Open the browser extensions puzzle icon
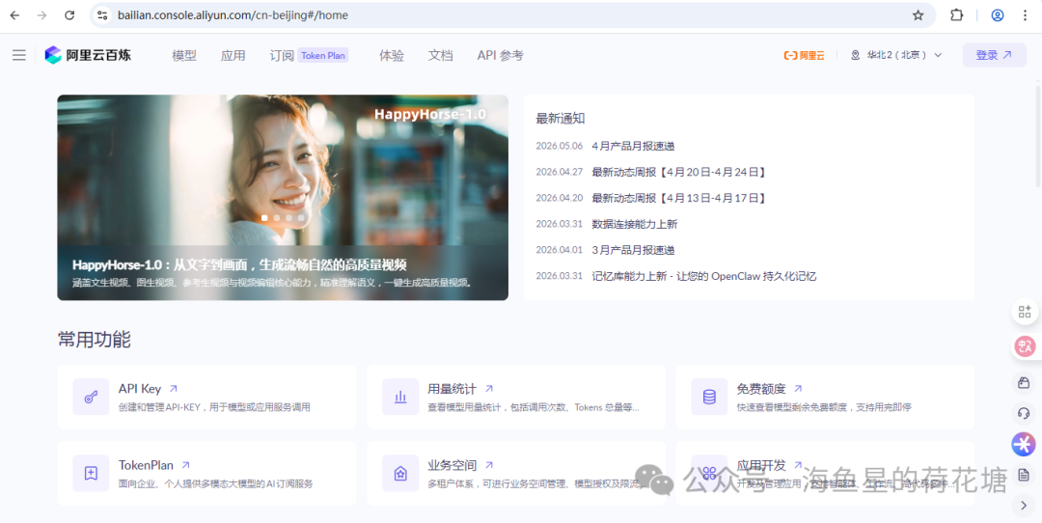The width and height of the screenshot is (1042, 523). click(x=956, y=15)
